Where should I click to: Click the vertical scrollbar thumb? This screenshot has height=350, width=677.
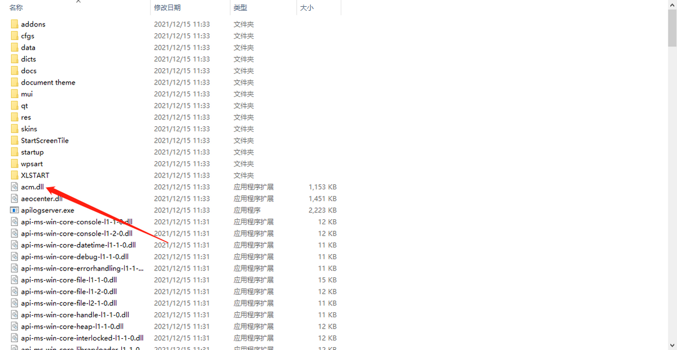pos(672,26)
